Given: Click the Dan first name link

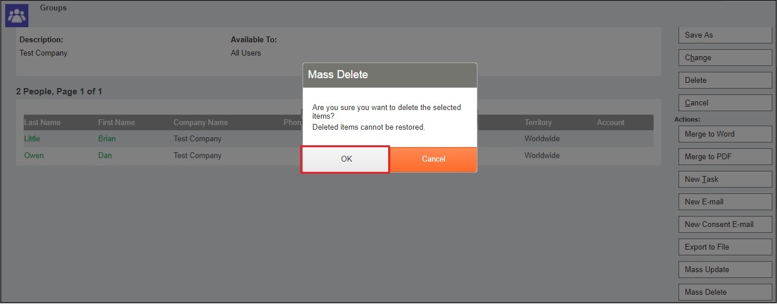Looking at the screenshot, I should click(x=105, y=156).
